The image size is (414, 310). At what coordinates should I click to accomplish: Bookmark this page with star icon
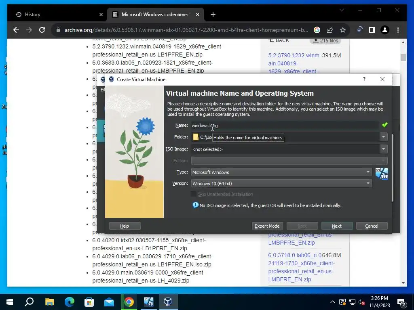343,30
